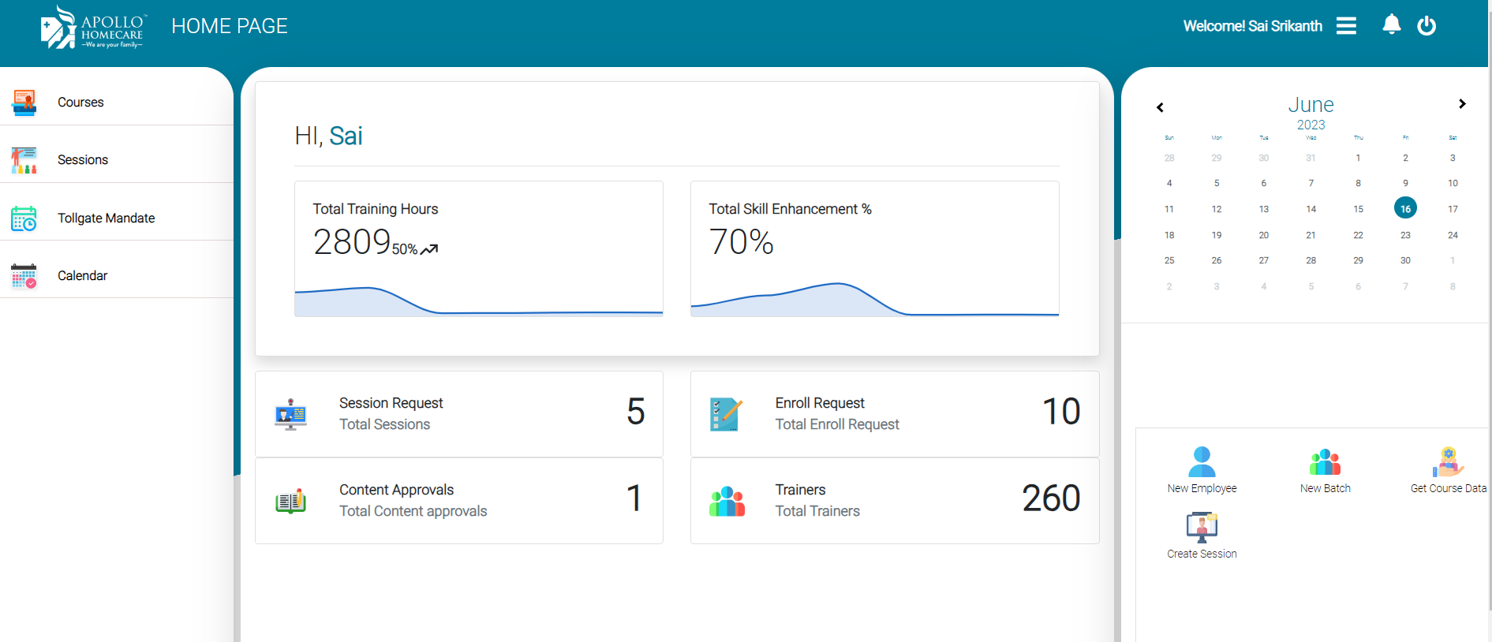
Task: Open Sessions from the sidebar
Action: click(83, 160)
